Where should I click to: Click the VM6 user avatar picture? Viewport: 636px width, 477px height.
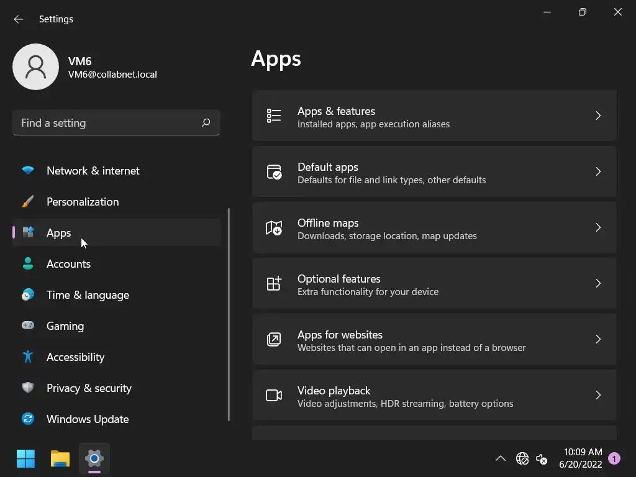pyautogui.click(x=35, y=67)
